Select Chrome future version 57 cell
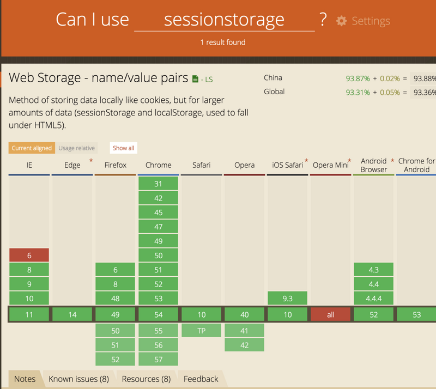This screenshot has width=436, height=389. coord(158,359)
